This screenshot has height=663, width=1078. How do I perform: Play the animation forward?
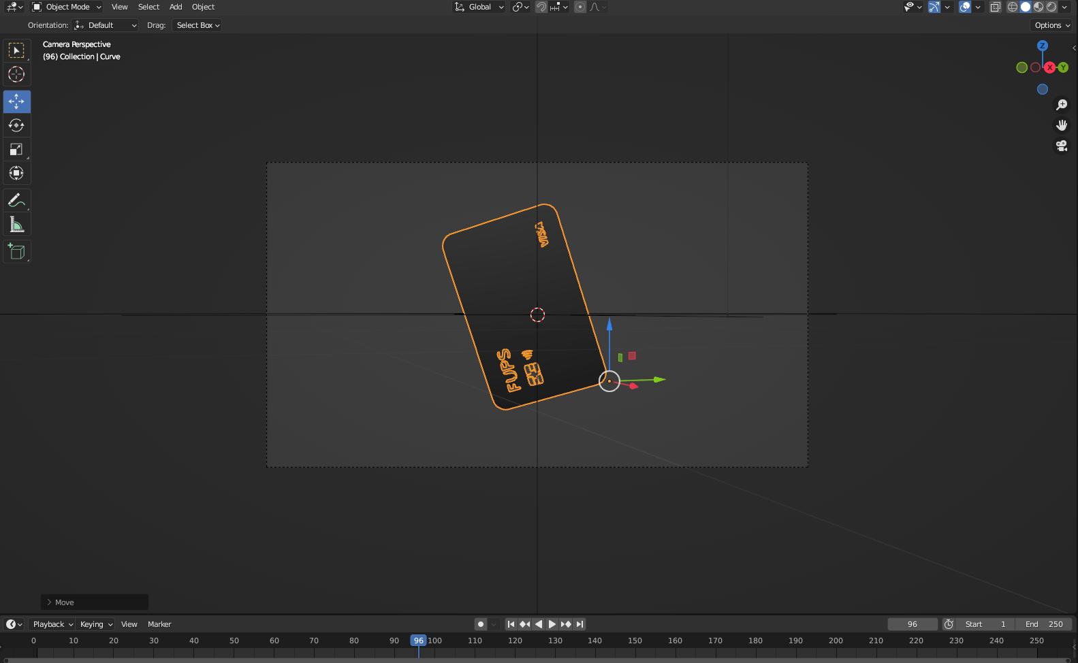click(552, 624)
